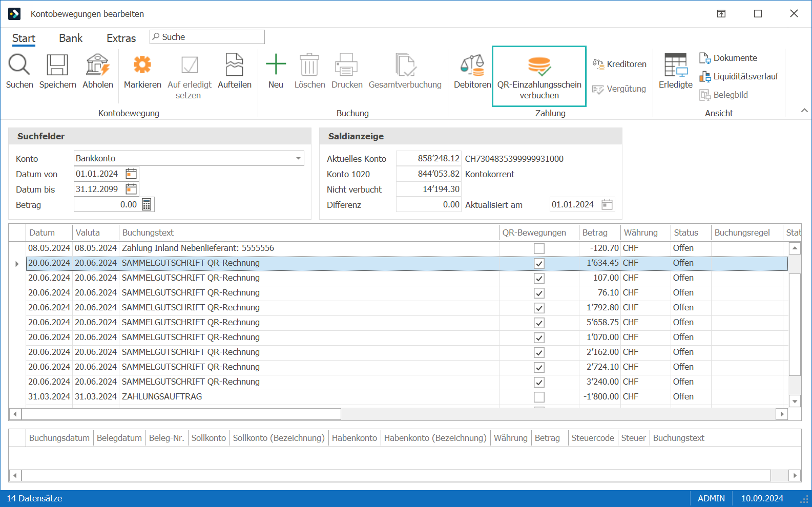Image resolution: width=812 pixels, height=507 pixels.
Task: Open calendar for Datum von
Action: pyautogui.click(x=131, y=174)
